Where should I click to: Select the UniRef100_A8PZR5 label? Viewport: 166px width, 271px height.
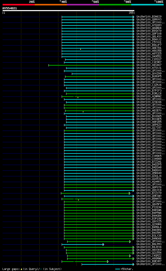pyautogui.click(x=149, y=122)
